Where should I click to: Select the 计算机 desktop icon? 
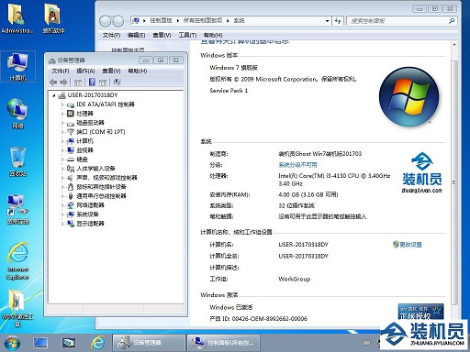point(17,67)
